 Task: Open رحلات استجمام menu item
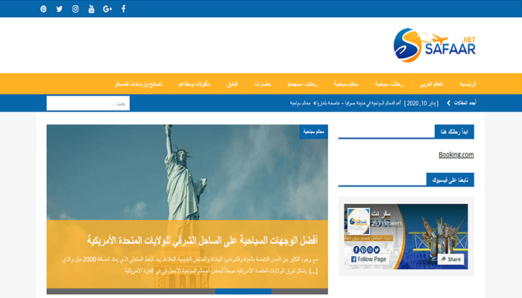tap(302, 84)
